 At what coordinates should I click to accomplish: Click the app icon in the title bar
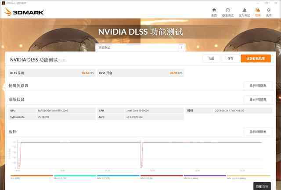coord(4,3)
